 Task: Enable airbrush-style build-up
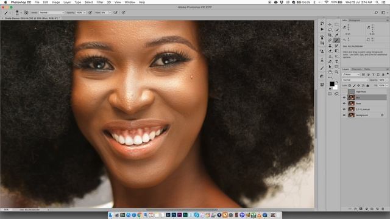pyautogui.click(x=115, y=12)
